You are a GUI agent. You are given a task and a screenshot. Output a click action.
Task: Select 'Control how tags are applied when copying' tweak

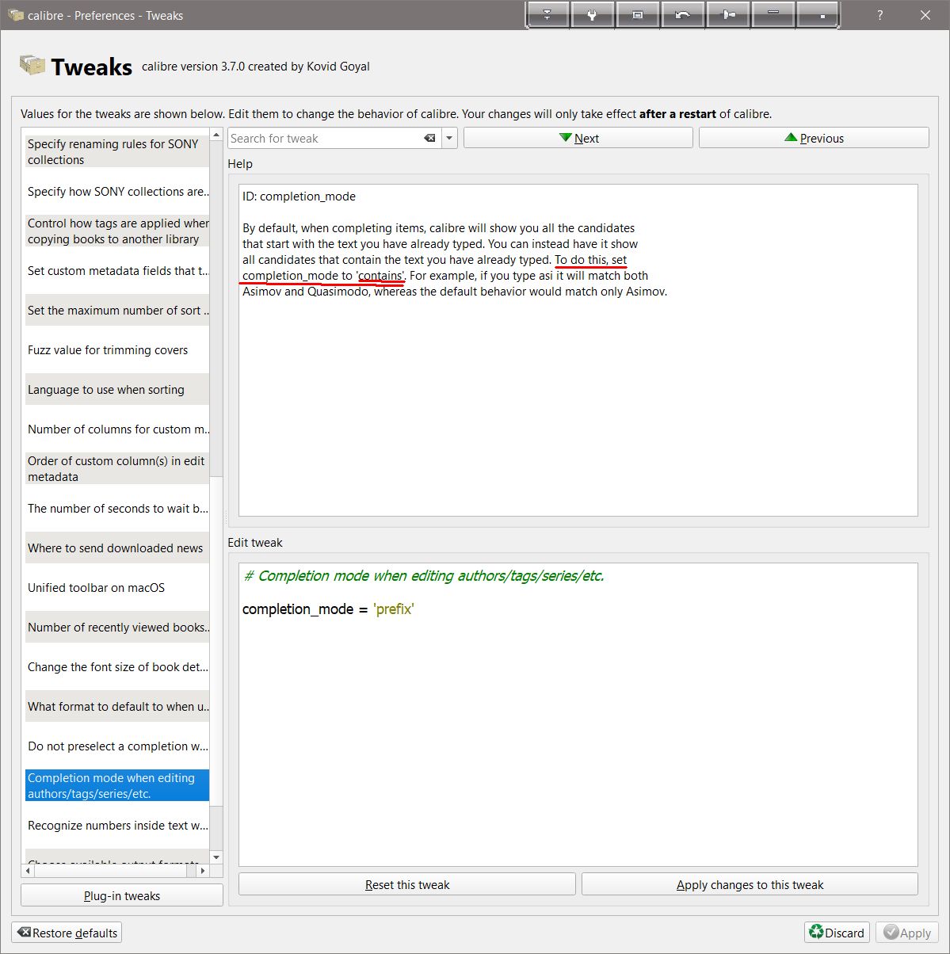tap(117, 231)
